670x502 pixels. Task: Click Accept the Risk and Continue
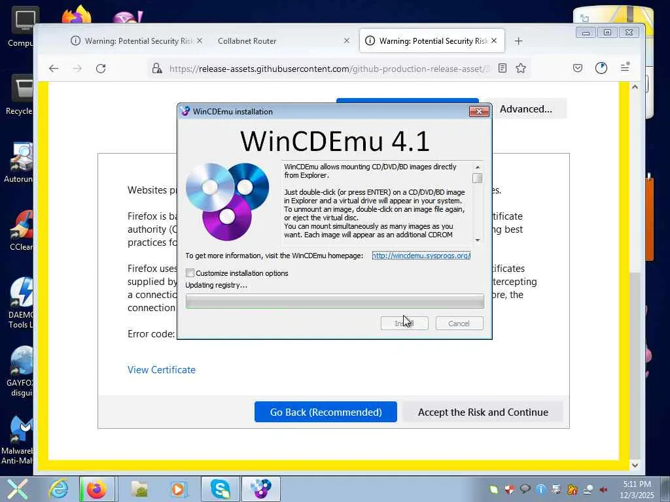click(483, 412)
